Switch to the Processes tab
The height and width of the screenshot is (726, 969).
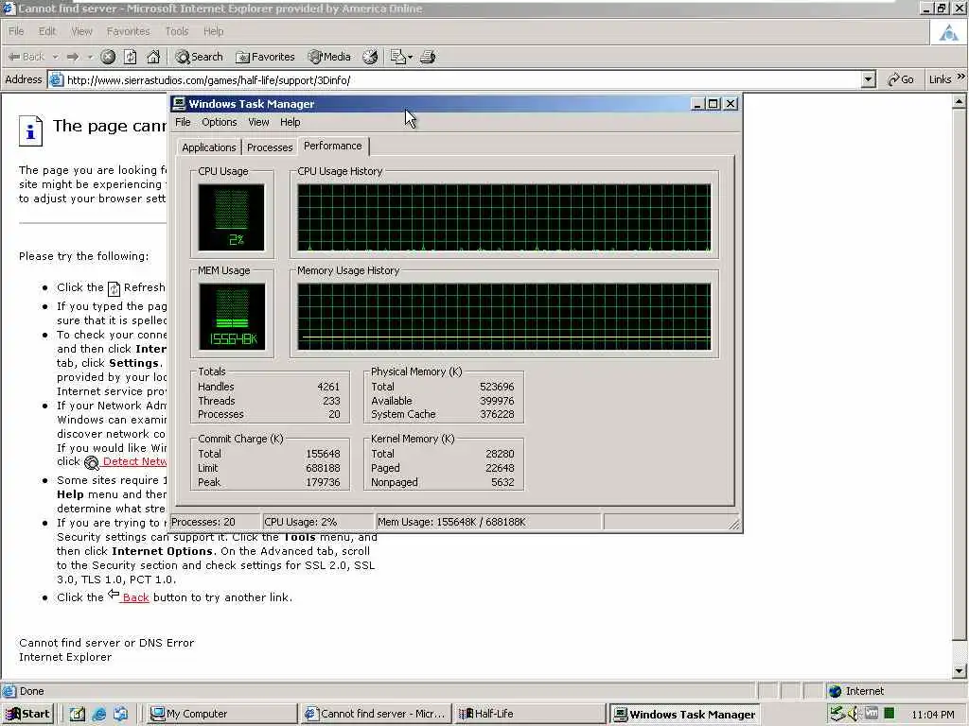click(270, 147)
